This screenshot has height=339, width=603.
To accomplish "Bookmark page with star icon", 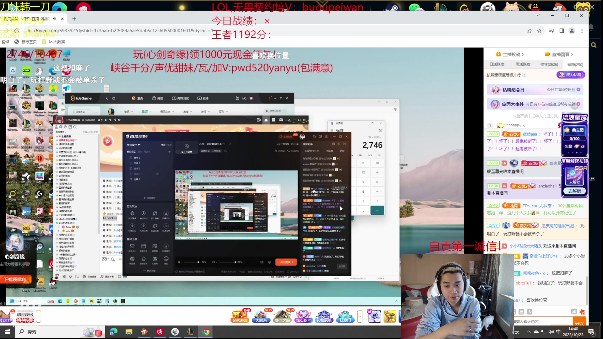I will click(539, 31).
